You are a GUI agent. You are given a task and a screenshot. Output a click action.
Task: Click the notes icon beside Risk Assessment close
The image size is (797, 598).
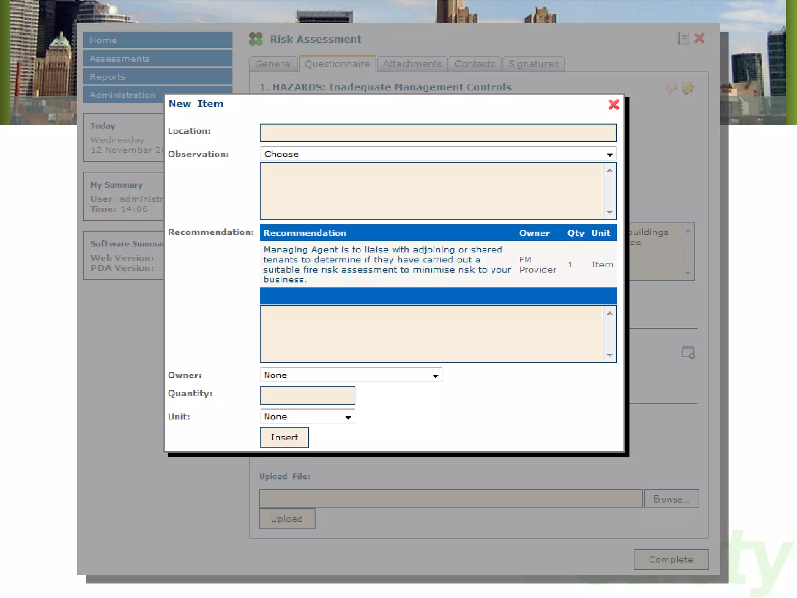point(683,38)
